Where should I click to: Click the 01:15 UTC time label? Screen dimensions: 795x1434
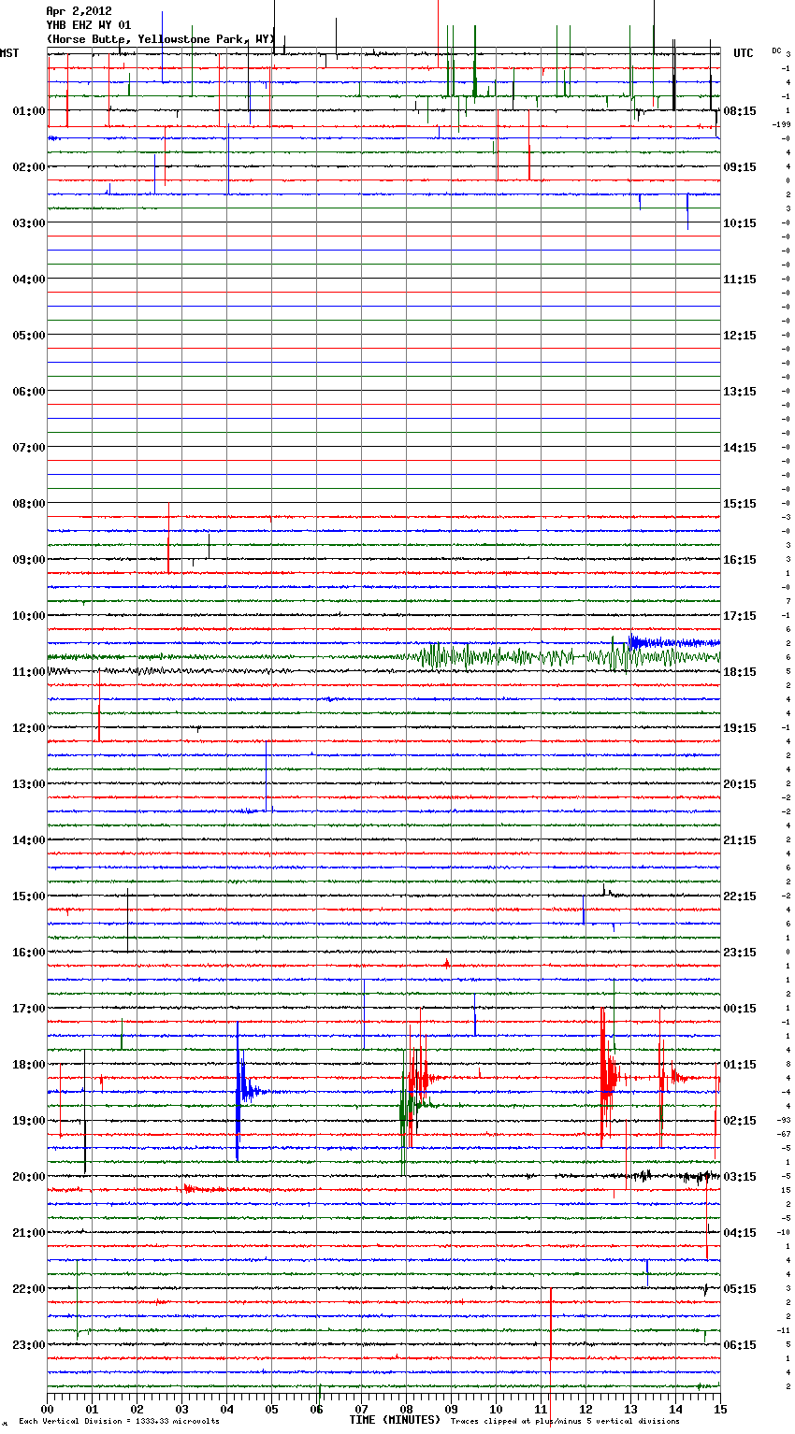pos(740,1065)
